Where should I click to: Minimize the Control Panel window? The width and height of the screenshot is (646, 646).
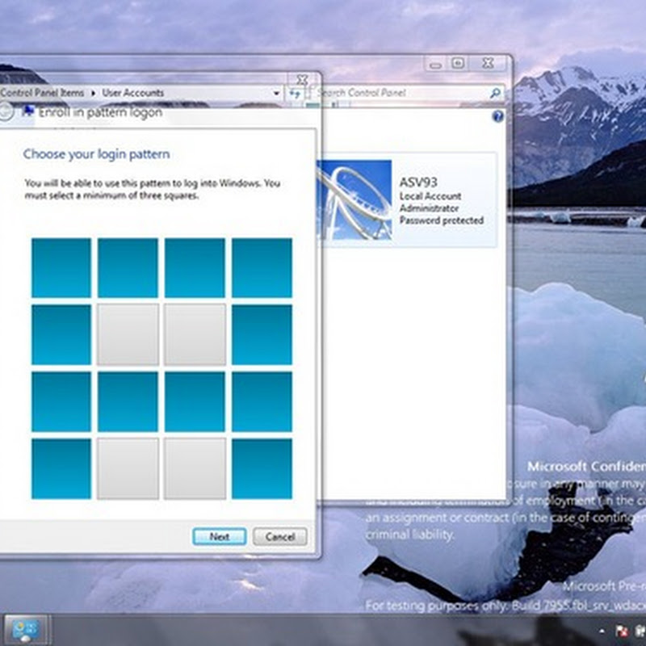[x=436, y=64]
